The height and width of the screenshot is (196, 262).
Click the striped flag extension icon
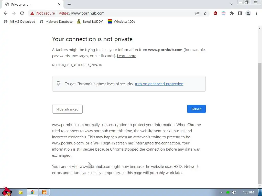[x=224, y=13]
